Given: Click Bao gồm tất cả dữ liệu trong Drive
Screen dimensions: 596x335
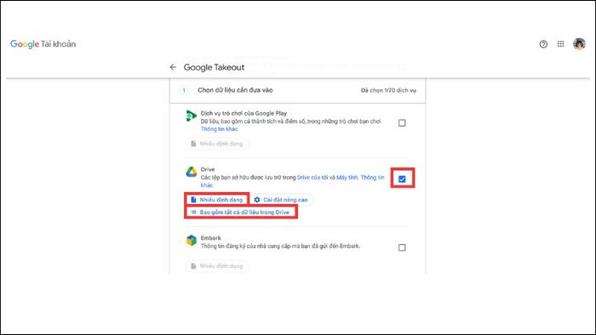Looking at the screenshot, I should [x=241, y=212].
